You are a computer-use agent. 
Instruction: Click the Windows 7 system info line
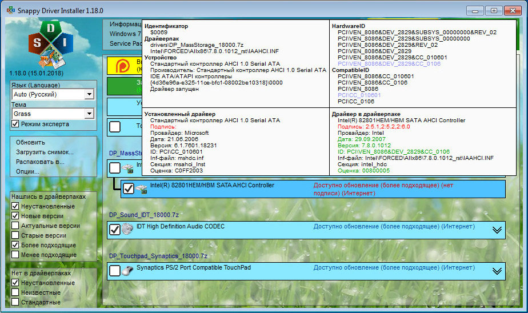coord(125,34)
